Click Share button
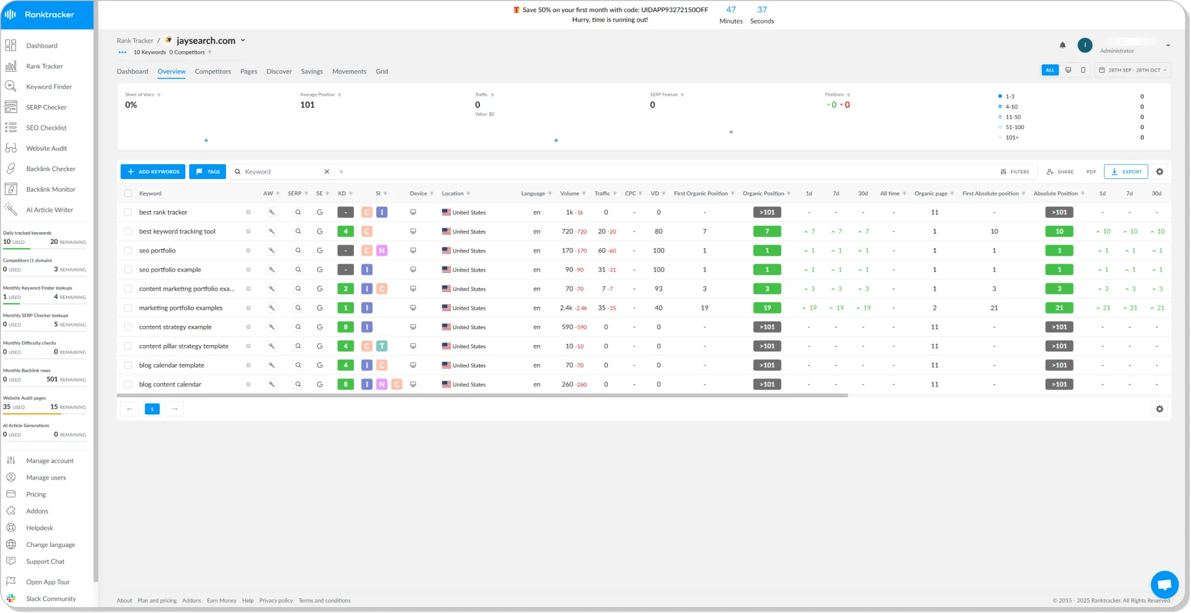 click(x=1060, y=172)
